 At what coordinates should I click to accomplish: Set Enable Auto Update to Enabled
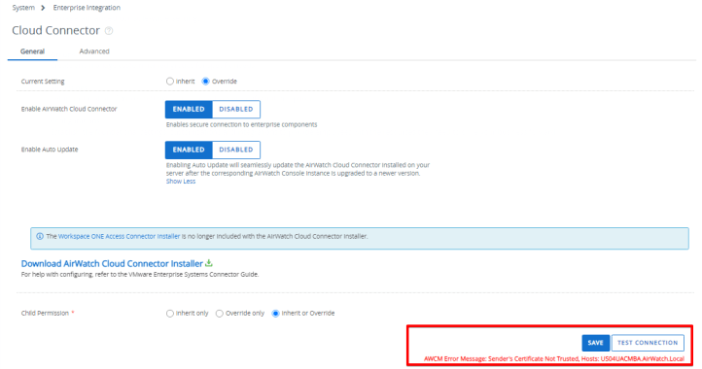[x=189, y=150]
